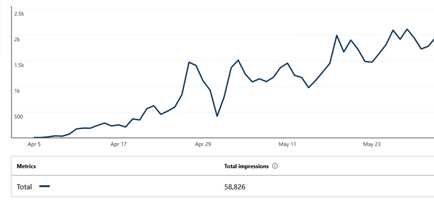Select the 2k y-axis label
Viewport: 434px width, 204px height.
coord(17,40)
